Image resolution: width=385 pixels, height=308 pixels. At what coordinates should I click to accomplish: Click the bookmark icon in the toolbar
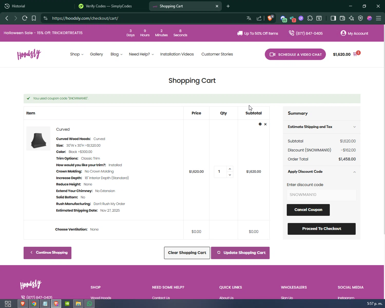point(34,18)
